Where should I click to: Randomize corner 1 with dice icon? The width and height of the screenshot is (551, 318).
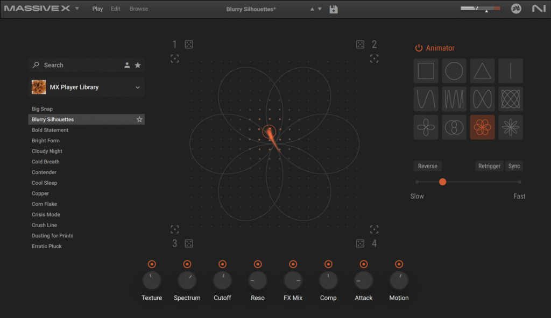(x=189, y=45)
